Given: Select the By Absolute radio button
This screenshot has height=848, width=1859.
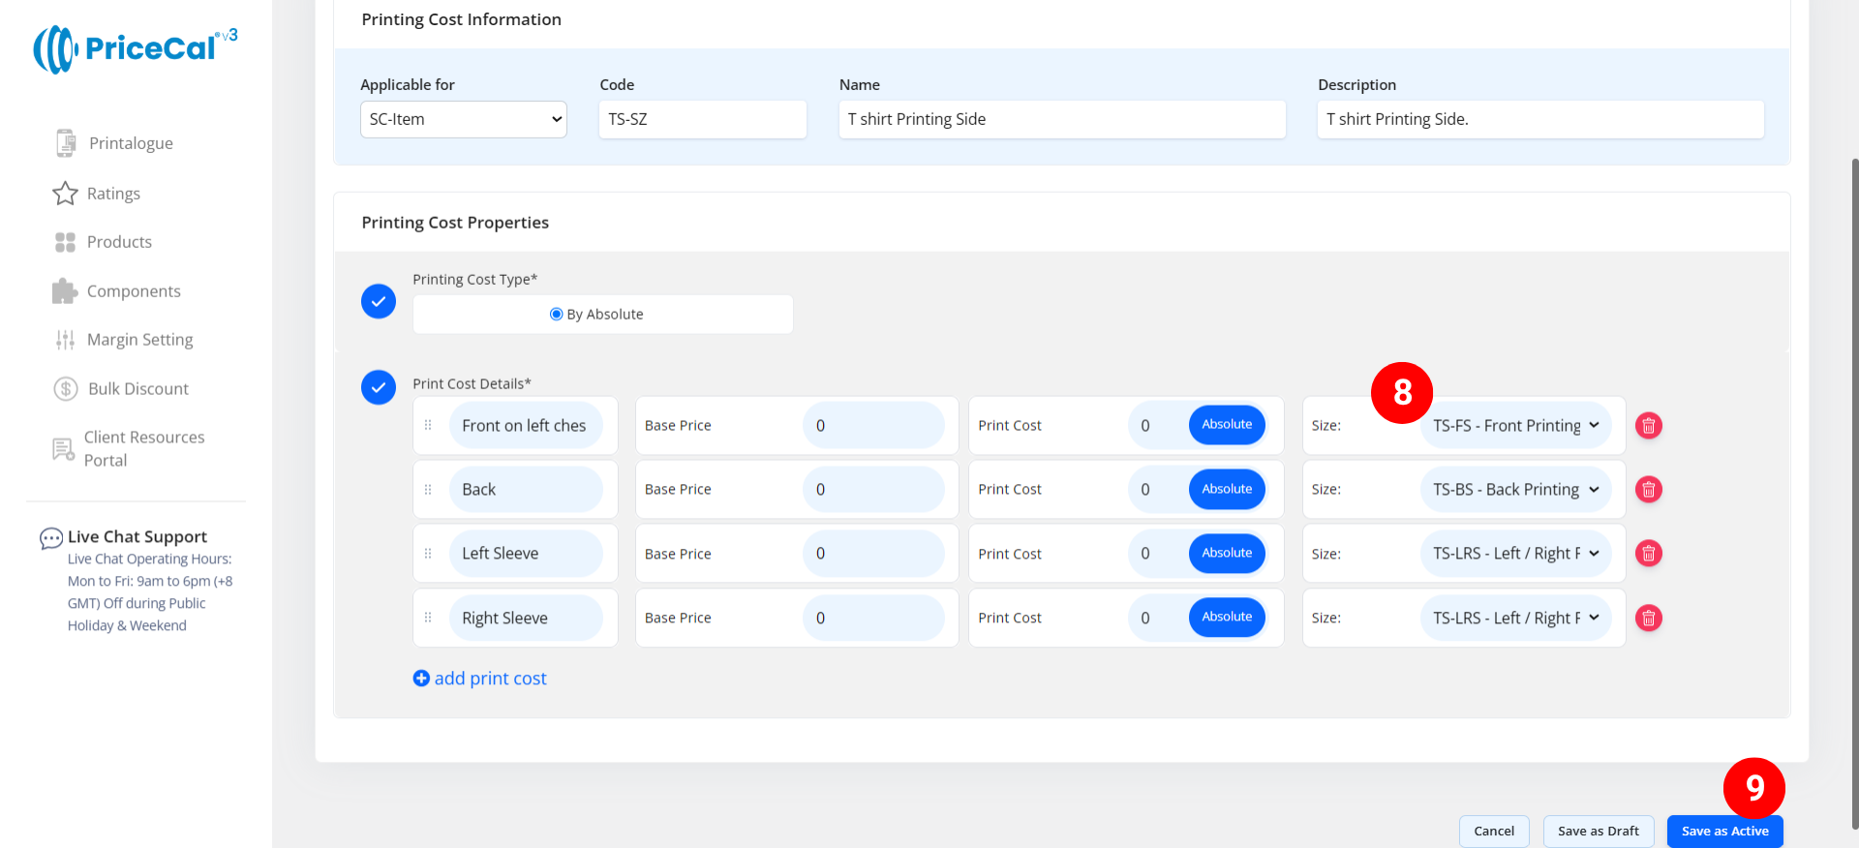Looking at the screenshot, I should [x=556, y=315].
